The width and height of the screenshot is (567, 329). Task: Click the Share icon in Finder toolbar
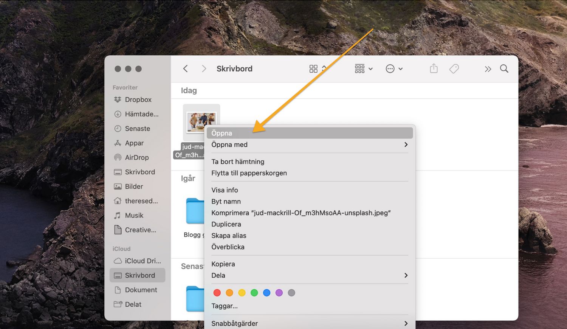434,68
